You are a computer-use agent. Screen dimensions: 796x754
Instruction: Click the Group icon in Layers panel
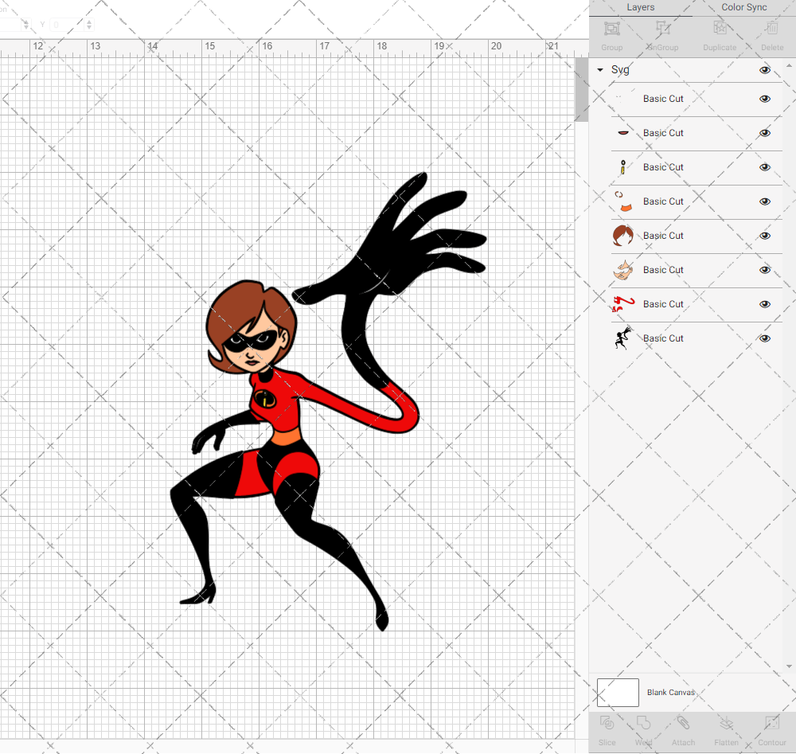coord(611,29)
